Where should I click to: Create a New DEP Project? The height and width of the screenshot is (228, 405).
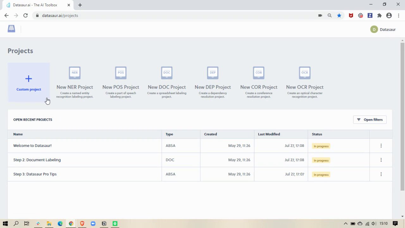tap(213, 82)
